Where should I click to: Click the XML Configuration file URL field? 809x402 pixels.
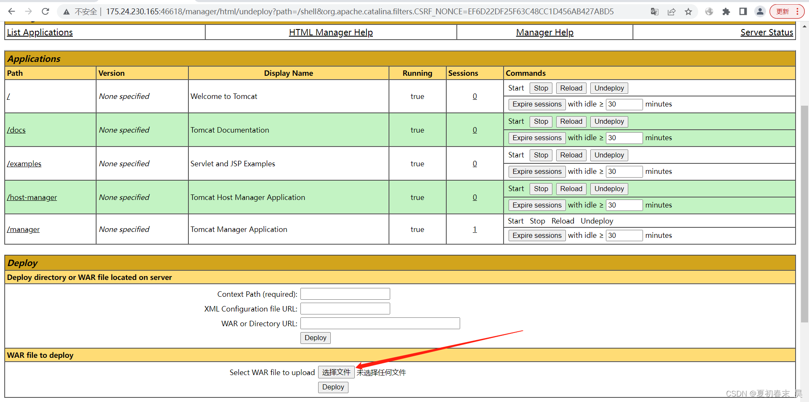pyautogui.click(x=345, y=309)
